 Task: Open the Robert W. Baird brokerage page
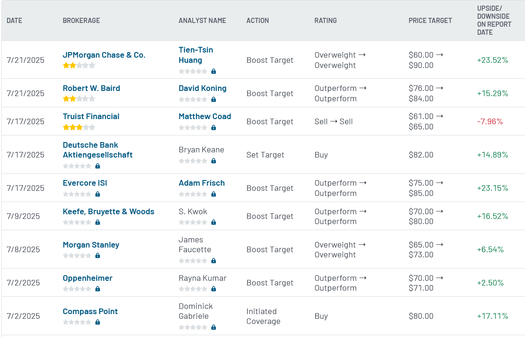[x=91, y=88]
